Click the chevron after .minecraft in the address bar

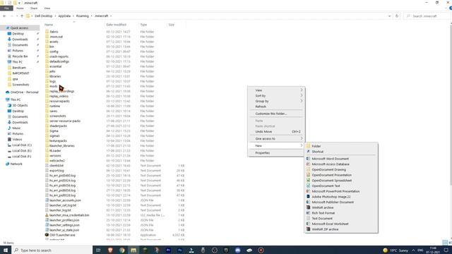coord(111,16)
